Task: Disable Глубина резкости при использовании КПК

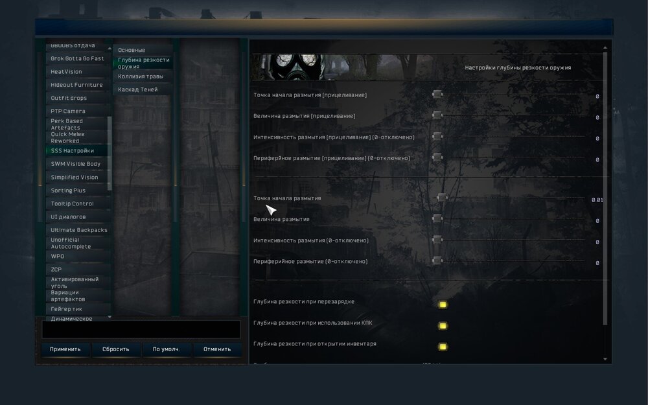Action: coord(443,324)
